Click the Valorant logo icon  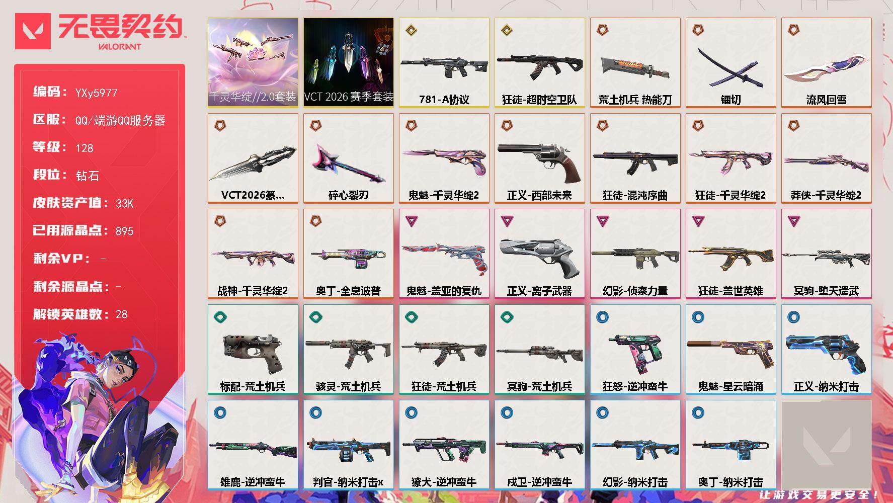(x=33, y=31)
